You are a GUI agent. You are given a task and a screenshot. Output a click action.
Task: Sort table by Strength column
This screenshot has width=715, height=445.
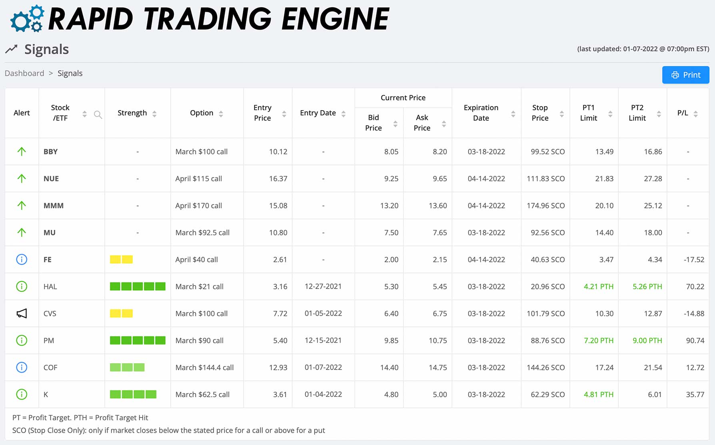(154, 114)
